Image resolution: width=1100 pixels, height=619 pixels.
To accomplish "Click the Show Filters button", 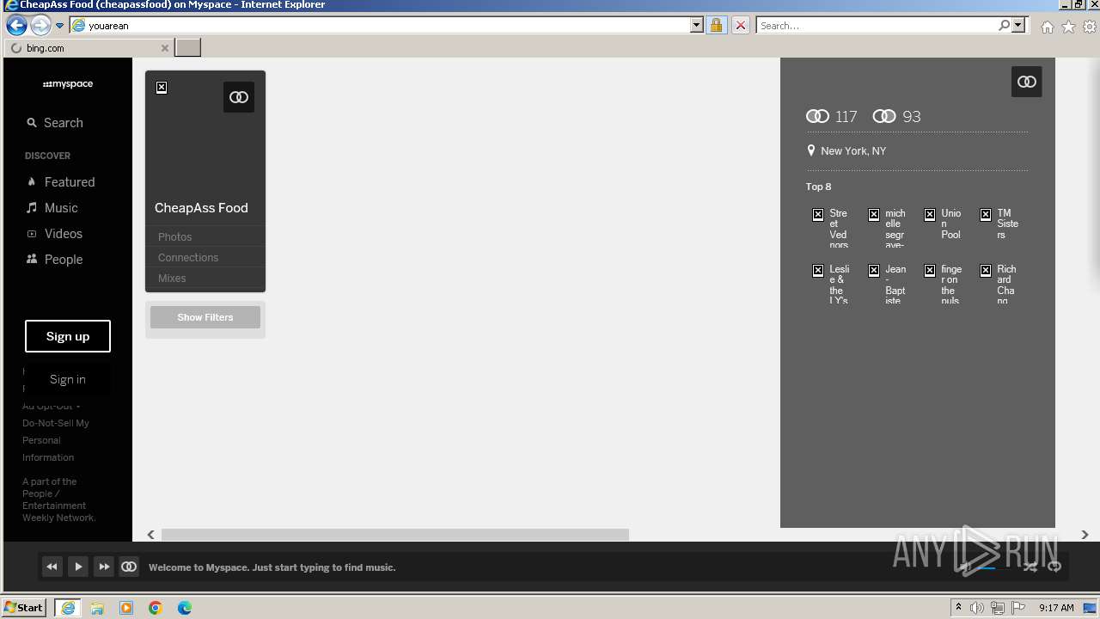I will pos(205,317).
